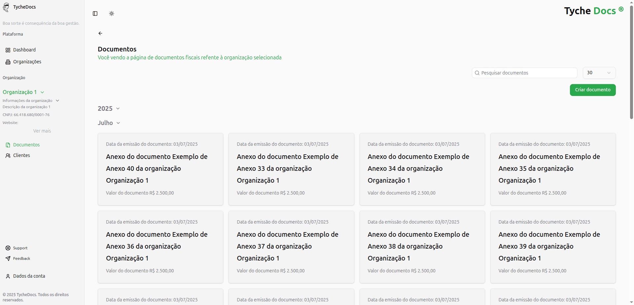634x305 pixels.
Task: Open the 30 items-per-page dropdown
Action: [599, 73]
